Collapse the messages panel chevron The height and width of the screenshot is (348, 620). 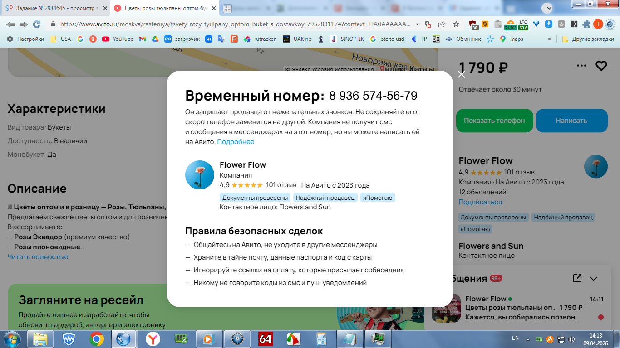click(594, 279)
